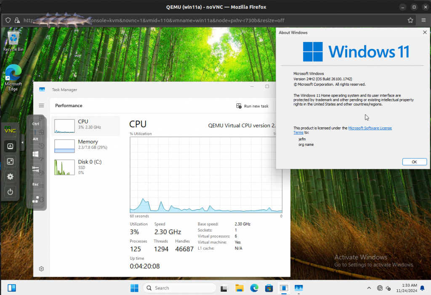Screen dimensions: 431x295
Task: Open the notification bell in taskbar
Action: coord(423,288)
